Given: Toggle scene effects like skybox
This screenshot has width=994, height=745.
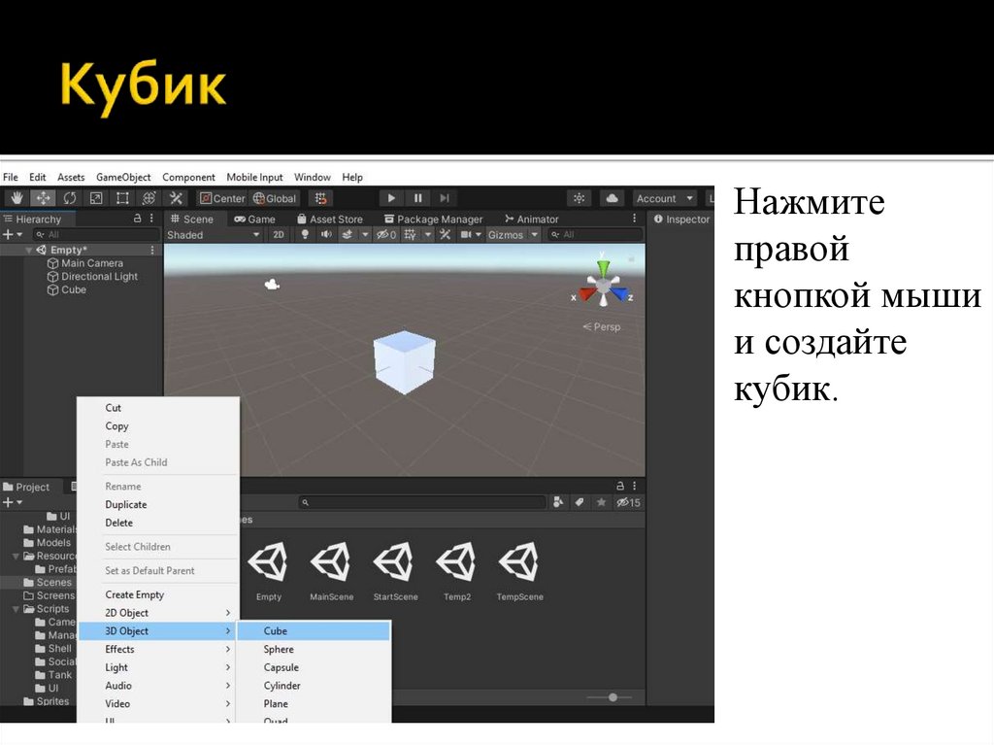Looking at the screenshot, I should coord(348,235).
